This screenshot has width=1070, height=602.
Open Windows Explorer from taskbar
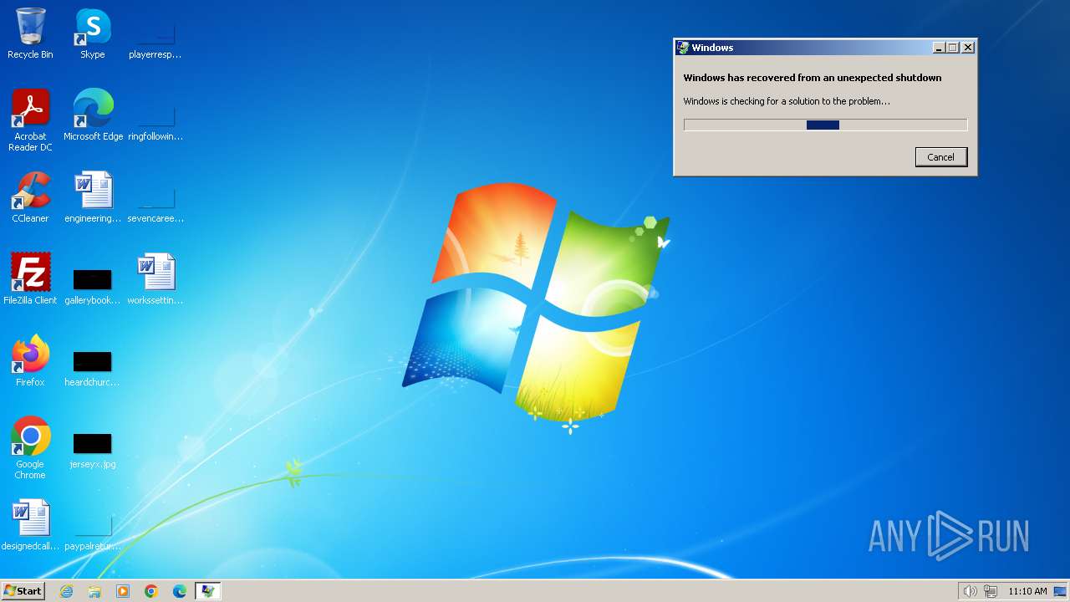94,591
